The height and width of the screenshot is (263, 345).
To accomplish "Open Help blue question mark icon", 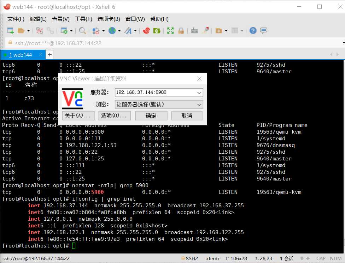I will [253, 31].
